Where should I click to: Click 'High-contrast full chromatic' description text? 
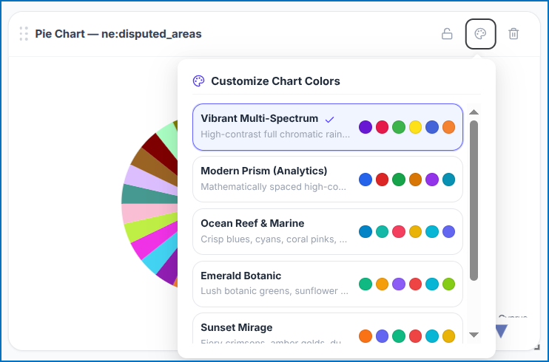(275, 134)
